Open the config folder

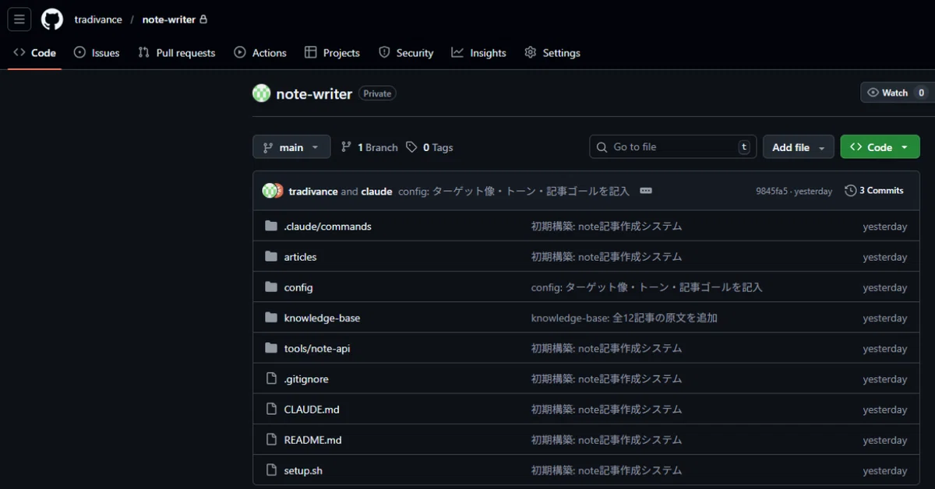(298, 287)
